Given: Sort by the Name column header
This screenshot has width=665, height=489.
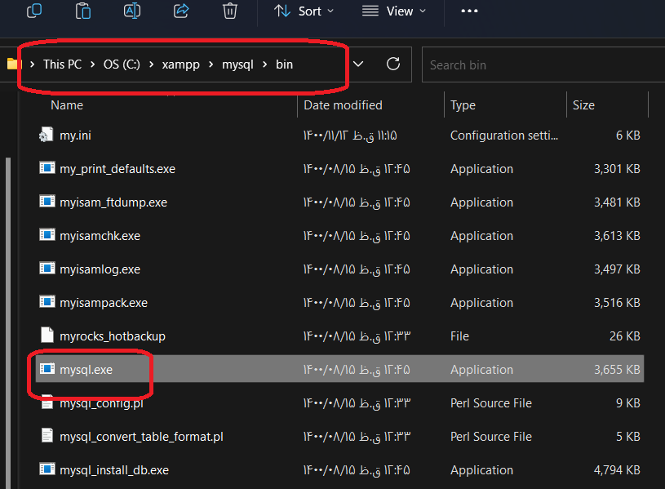Looking at the screenshot, I should coord(67,105).
